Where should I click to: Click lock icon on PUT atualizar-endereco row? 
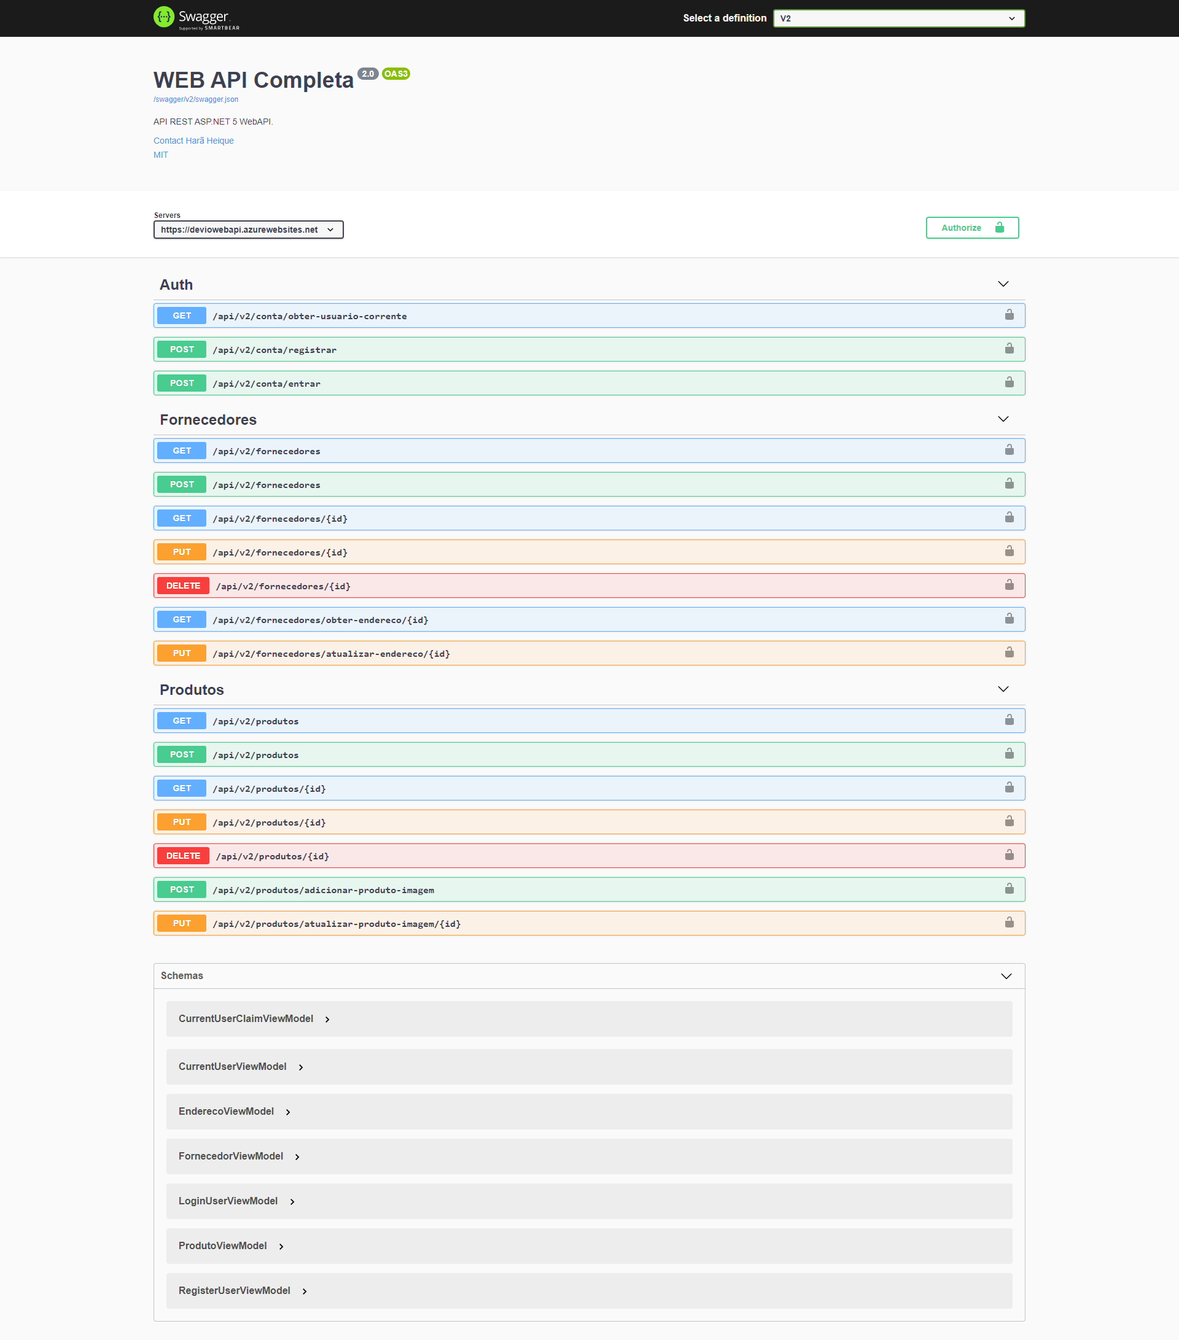tap(1009, 653)
